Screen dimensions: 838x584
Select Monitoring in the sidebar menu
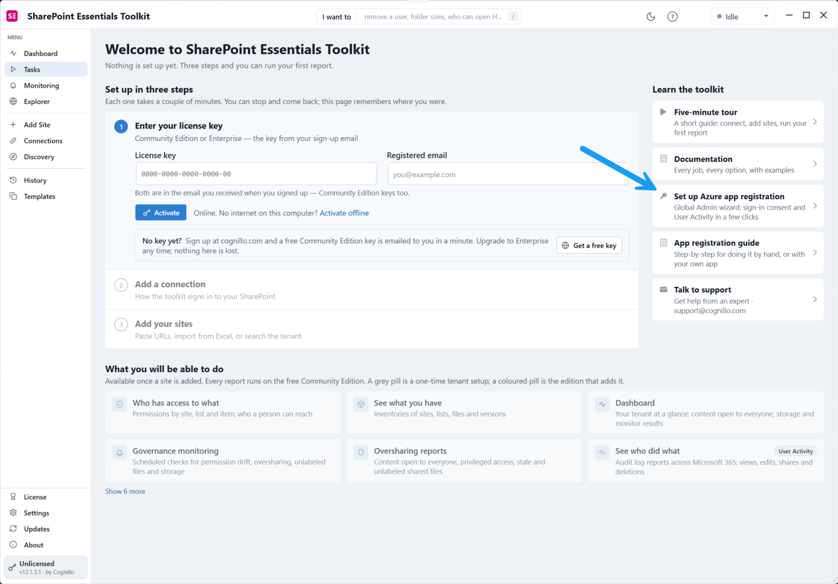tap(46, 86)
